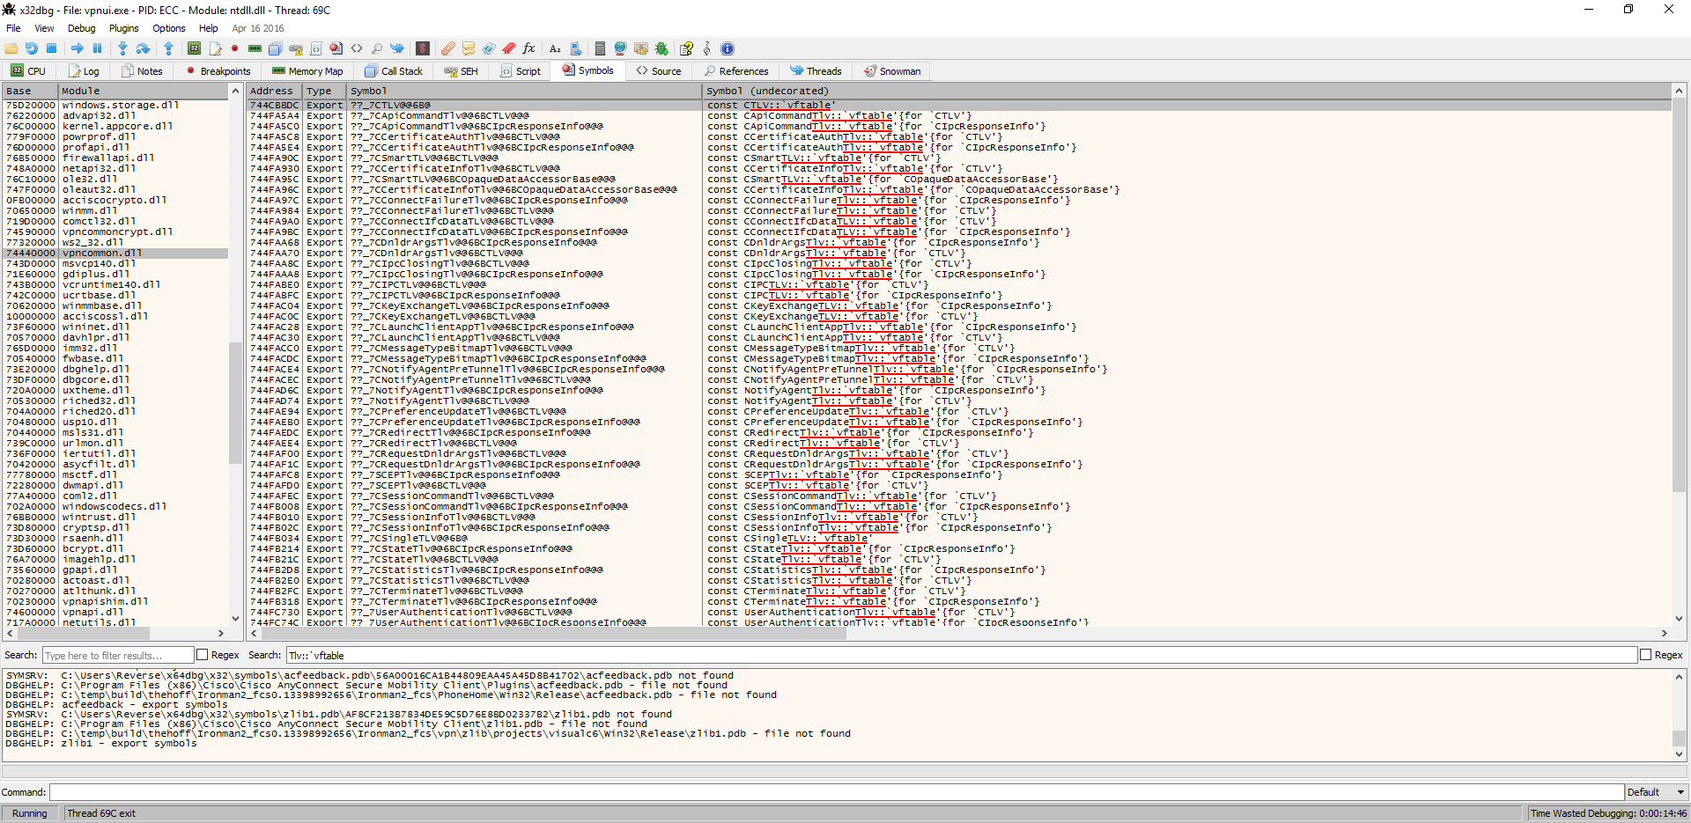Switch to the Snowman tab

pos(892,71)
